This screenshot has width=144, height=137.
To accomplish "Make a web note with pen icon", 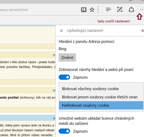I will pyautogui.click(x=120, y=9).
